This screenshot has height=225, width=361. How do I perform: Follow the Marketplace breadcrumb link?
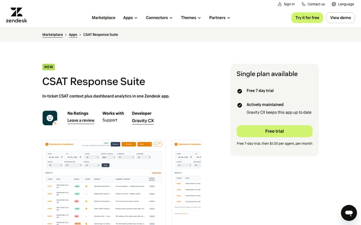click(53, 35)
